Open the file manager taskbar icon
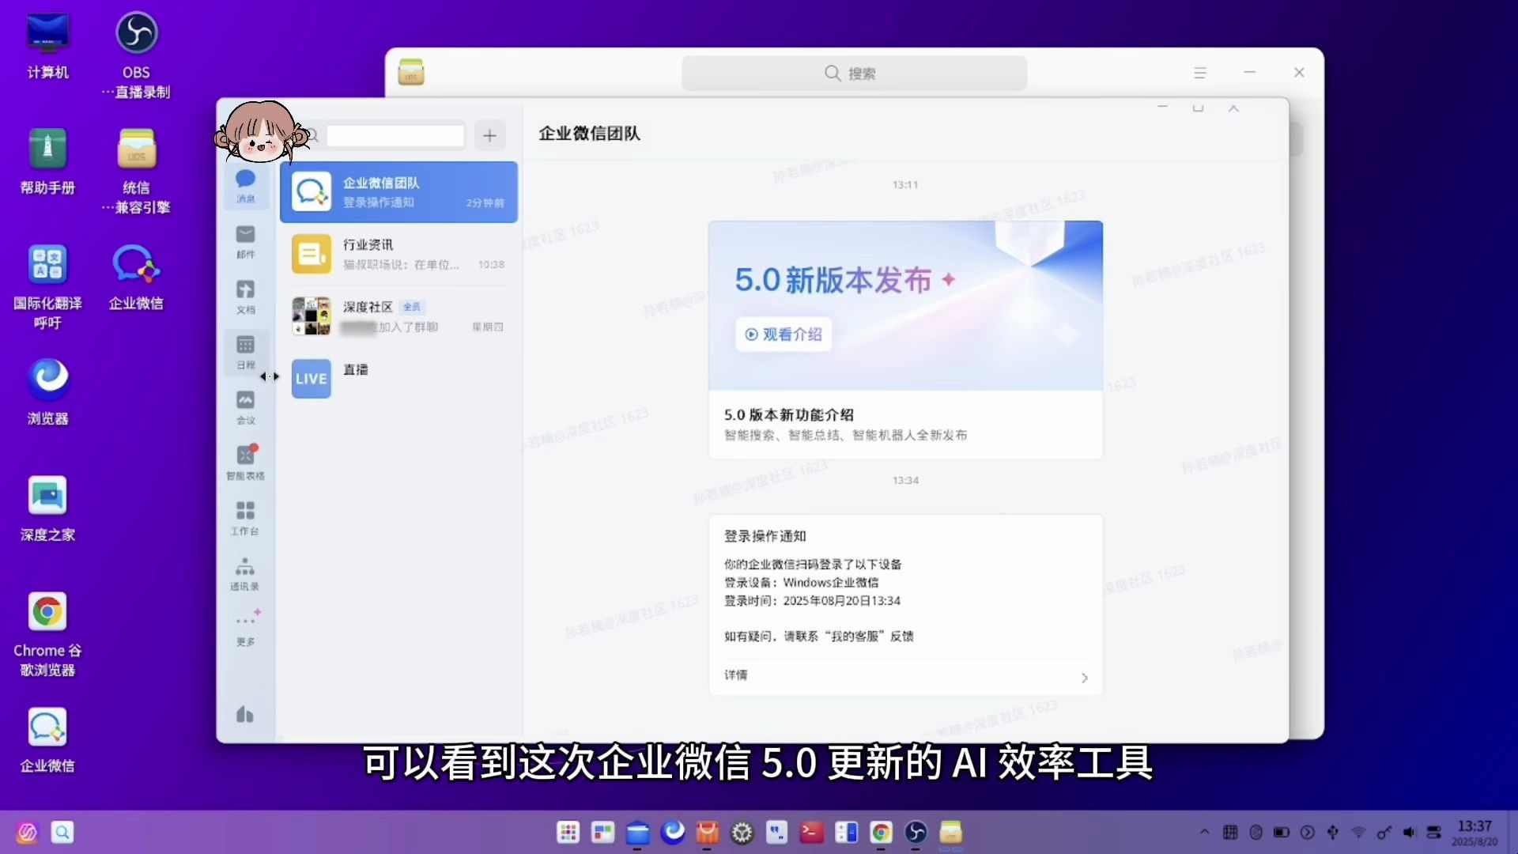Image resolution: width=1518 pixels, height=854 pixels. (x=637, y=832)
